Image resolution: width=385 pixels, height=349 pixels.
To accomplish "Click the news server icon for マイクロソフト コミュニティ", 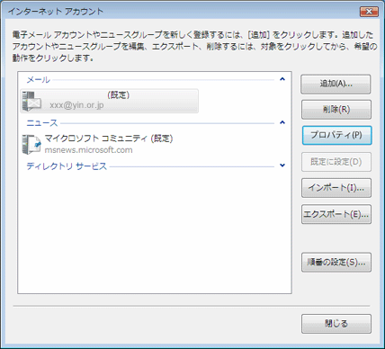I will point(31,145).
